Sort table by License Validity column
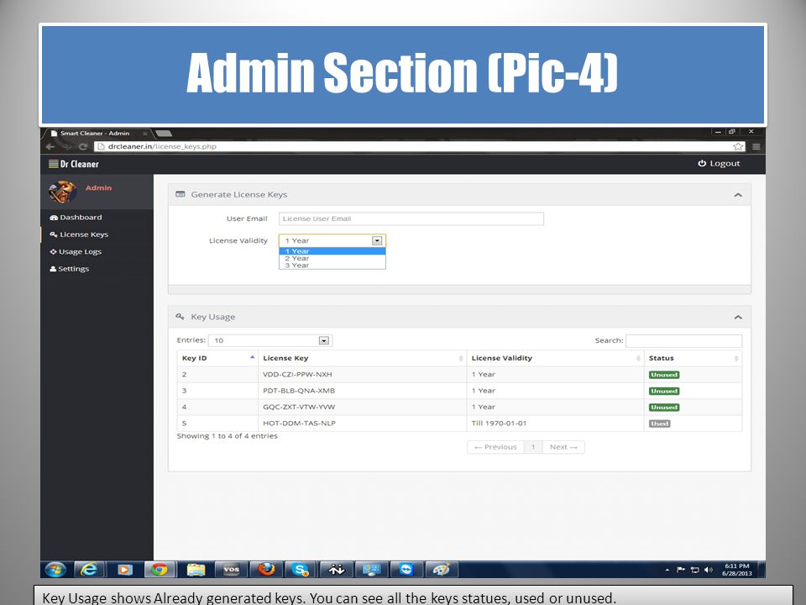This screenshot has width=806, height=605. coord(555,358)
